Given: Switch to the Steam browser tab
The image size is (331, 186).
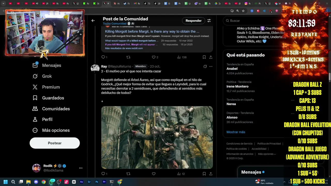Looking at the screenshot, I should [127, 4].
